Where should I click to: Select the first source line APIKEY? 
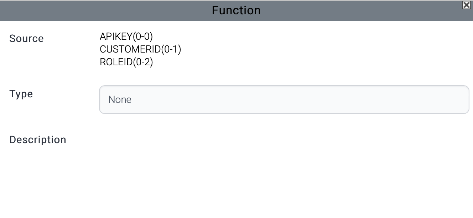(126, 36)
